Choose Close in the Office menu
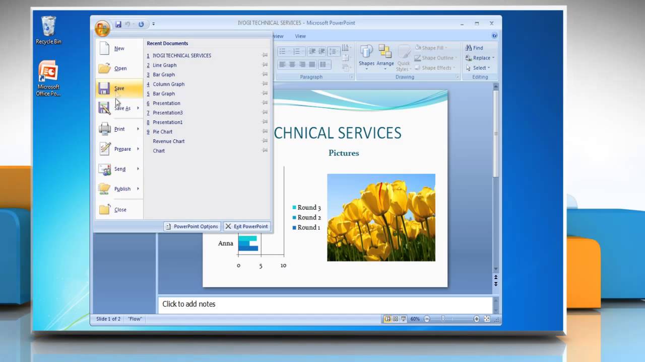Screen dimensions: 645x362 point(119,210)
